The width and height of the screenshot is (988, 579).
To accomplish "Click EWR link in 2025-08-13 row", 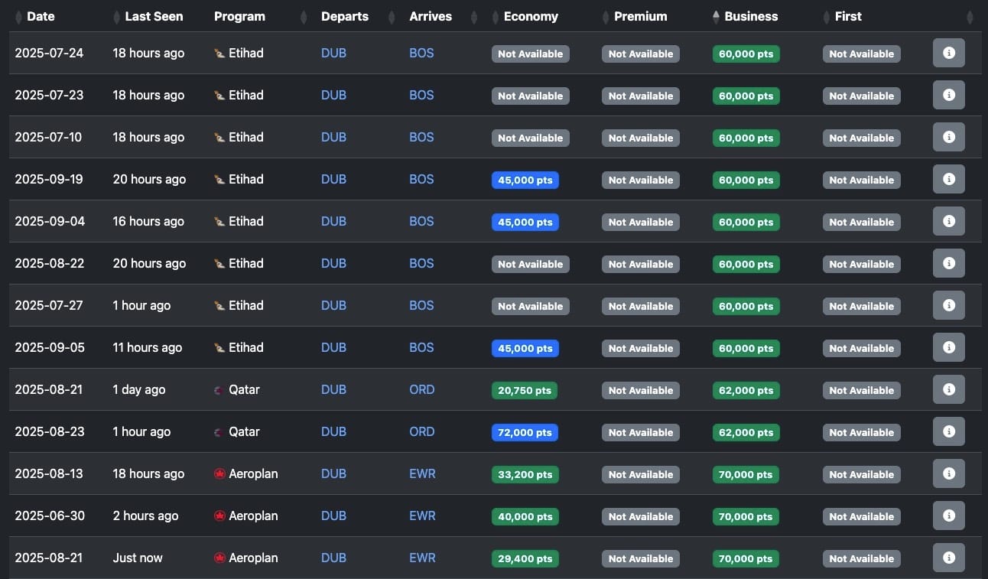I will click(422, 474).
